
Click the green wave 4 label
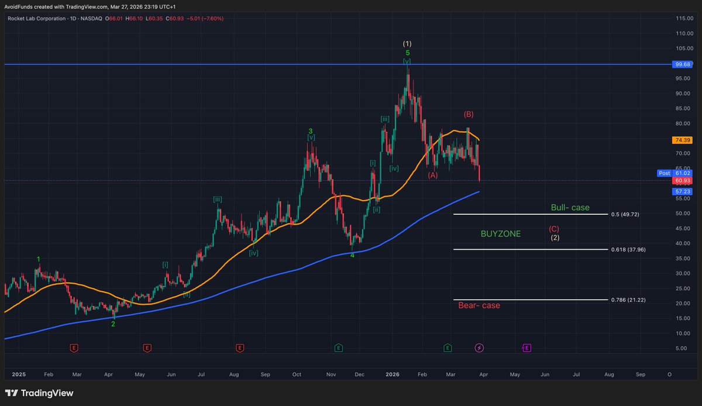tap(352, 255)
